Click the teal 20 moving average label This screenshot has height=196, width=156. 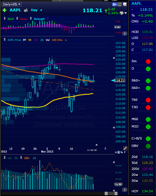[42, 40]
